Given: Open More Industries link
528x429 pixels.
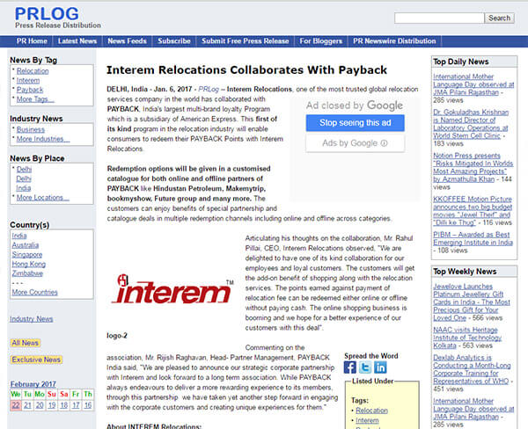Looking at the screenshot, I should (x=43, y=139).
